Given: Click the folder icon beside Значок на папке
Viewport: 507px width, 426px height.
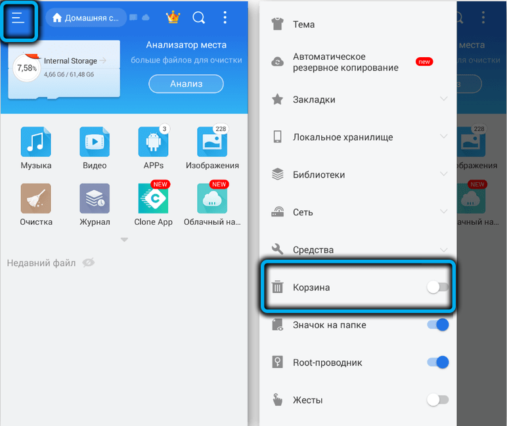Looking at the screenshot, I should coord(277,324).
